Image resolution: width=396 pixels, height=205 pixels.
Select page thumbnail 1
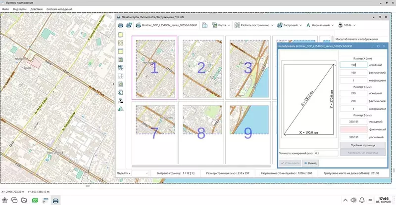154,68
